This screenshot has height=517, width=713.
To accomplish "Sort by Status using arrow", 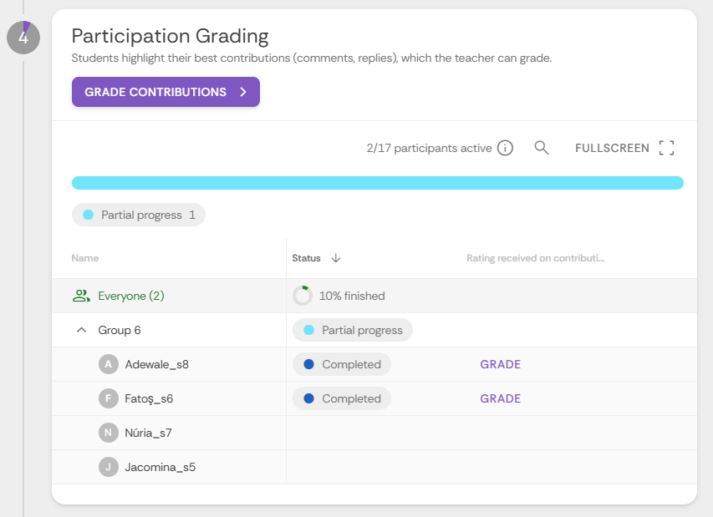I will (335, 258).
